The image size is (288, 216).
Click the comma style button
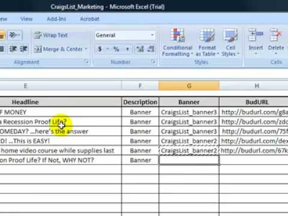coord(127,49)
